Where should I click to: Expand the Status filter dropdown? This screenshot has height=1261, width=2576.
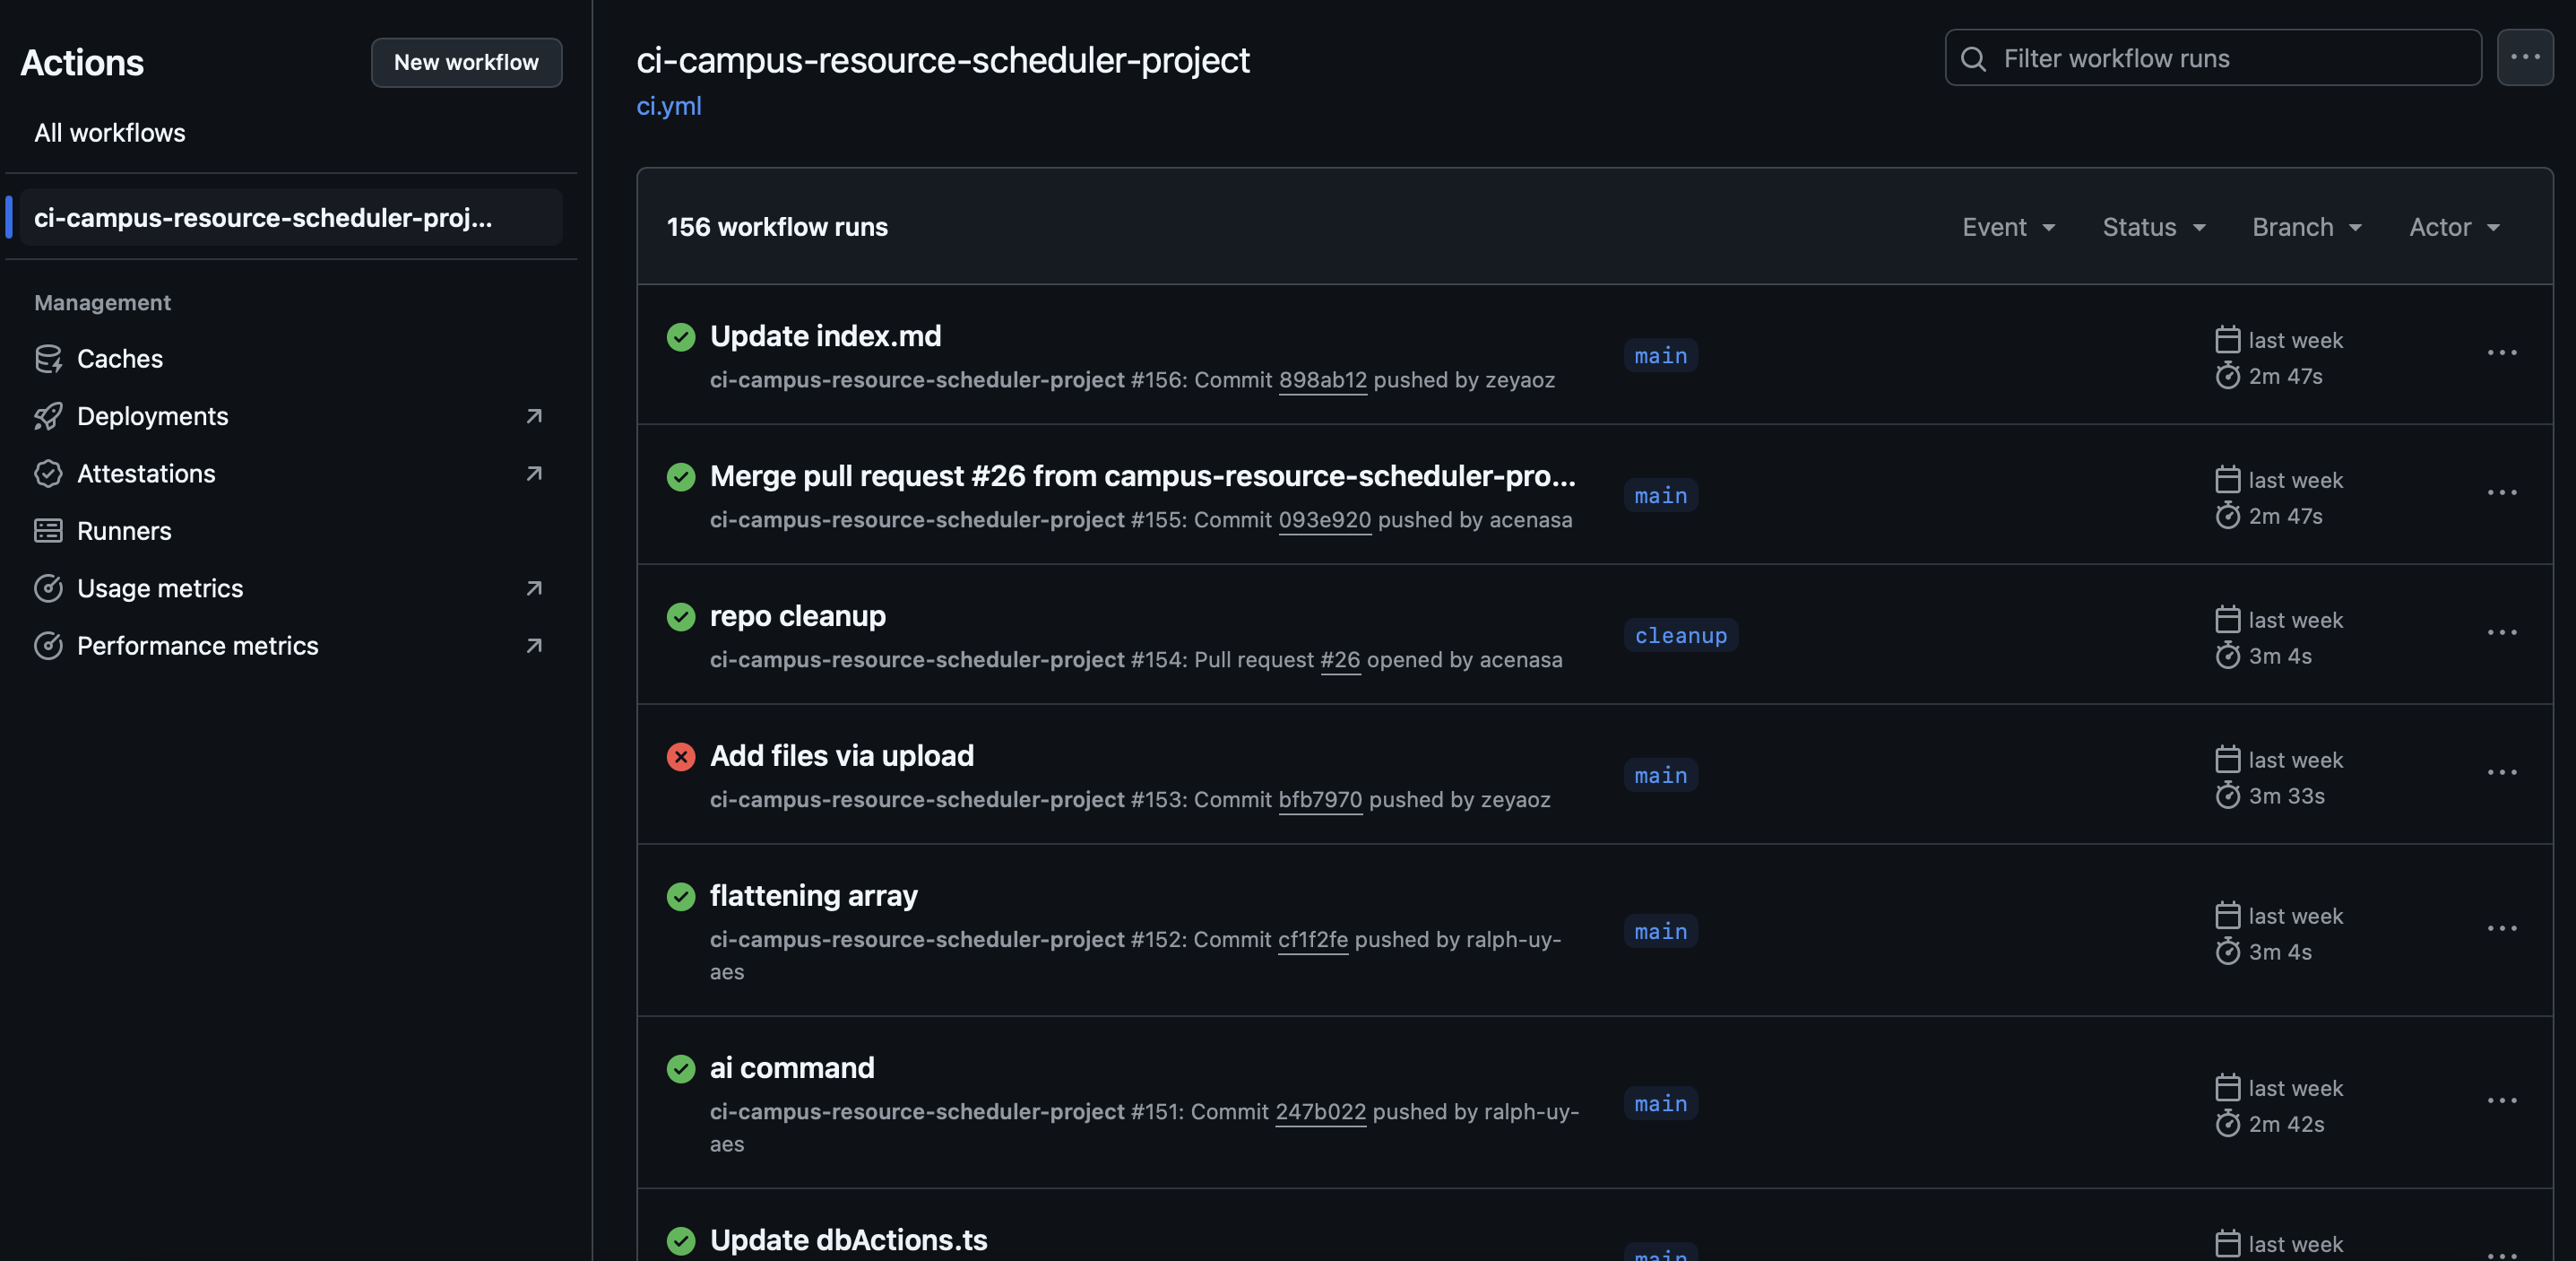(2153, 227)
